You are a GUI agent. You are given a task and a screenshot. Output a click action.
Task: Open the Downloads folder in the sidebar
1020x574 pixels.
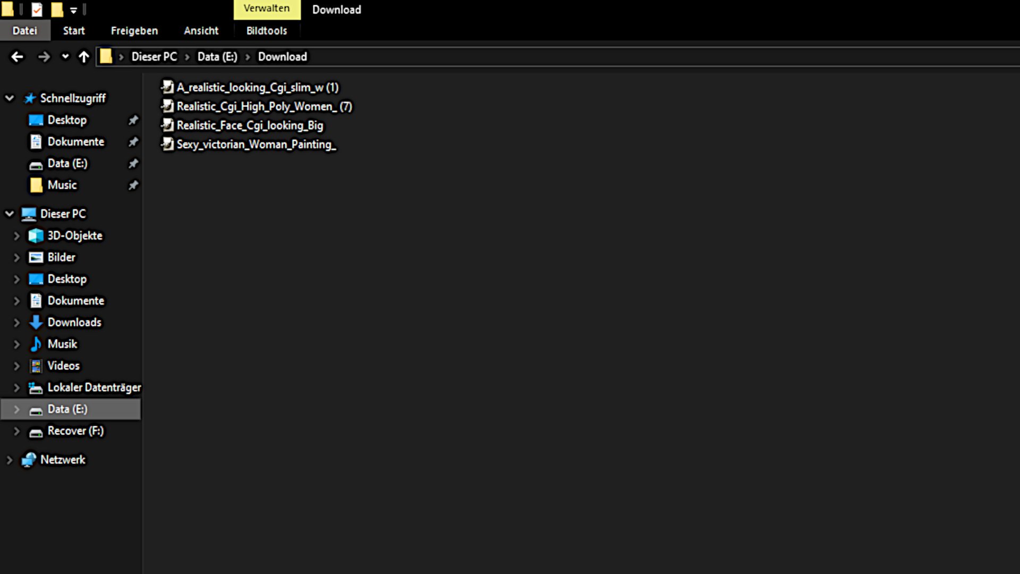tap(74, 323)
